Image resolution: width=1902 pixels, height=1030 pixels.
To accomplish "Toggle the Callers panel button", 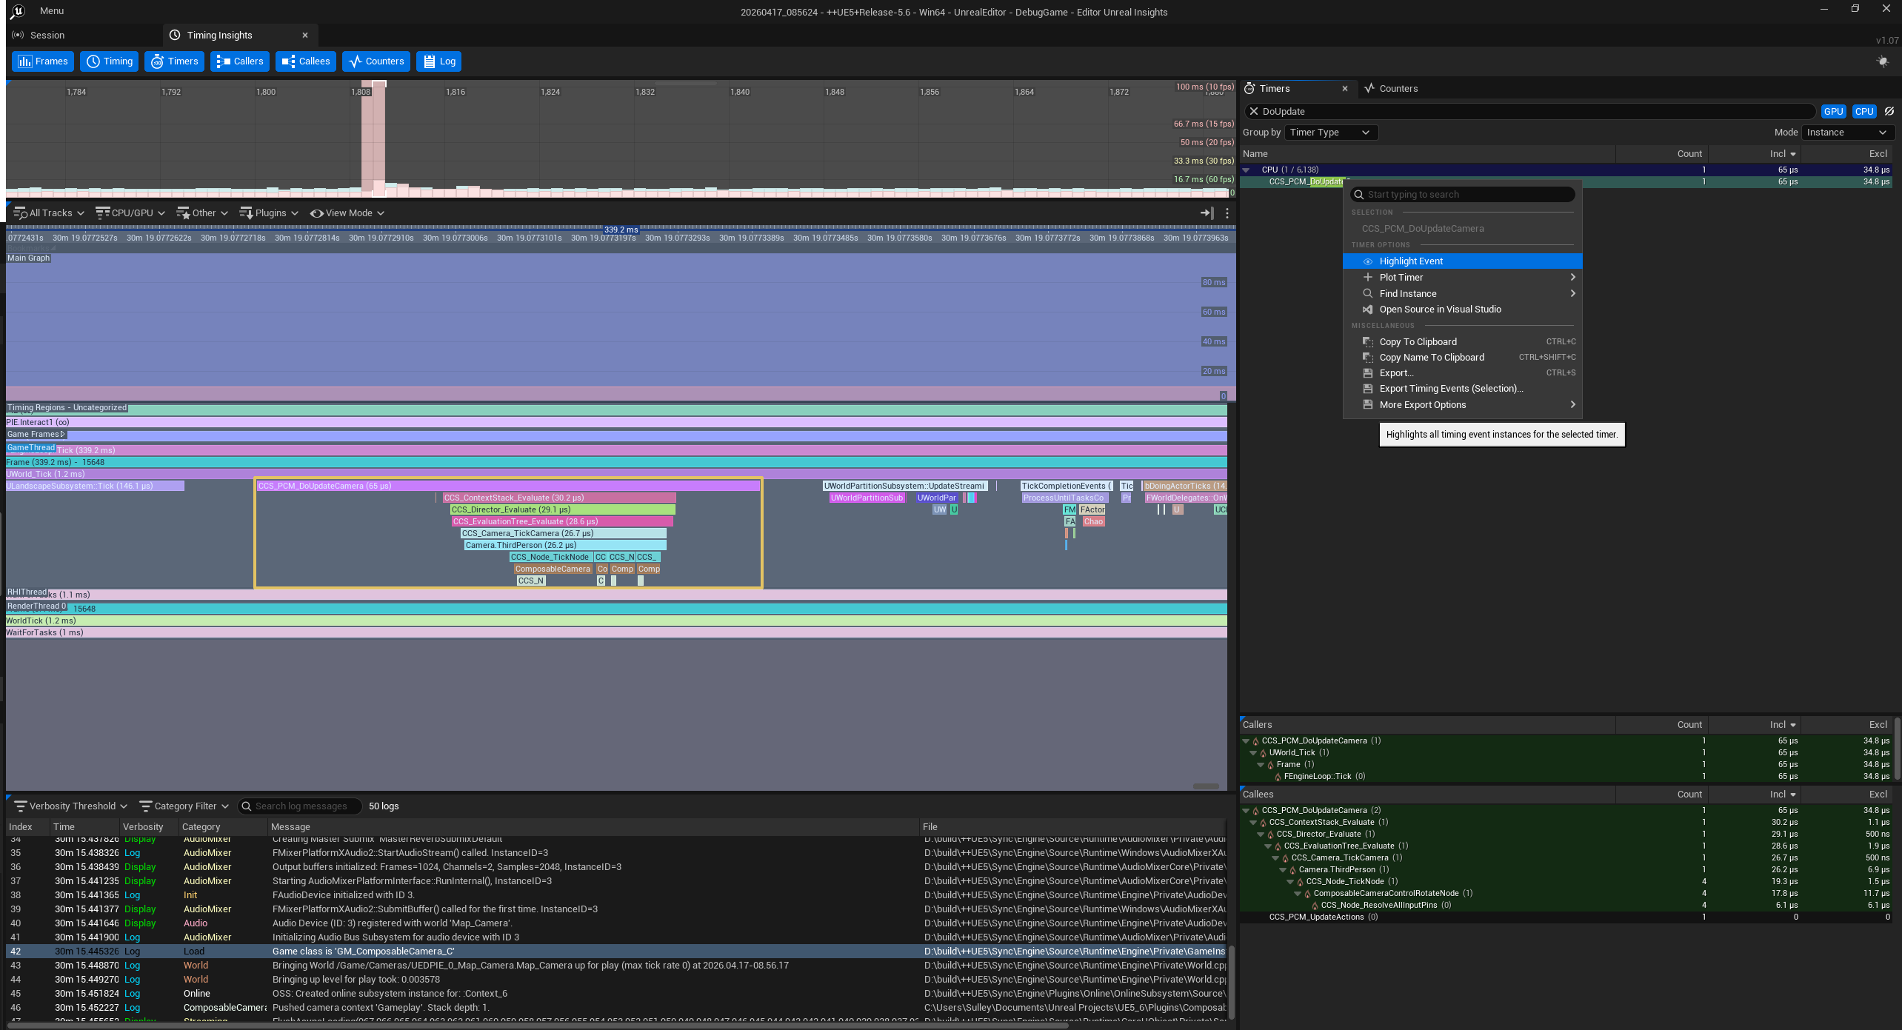I will [240, 61].
